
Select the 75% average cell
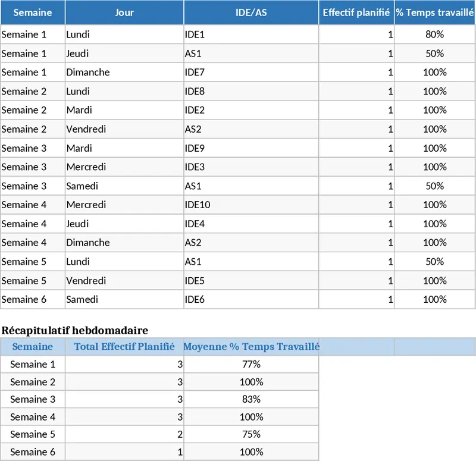(251, 435)
